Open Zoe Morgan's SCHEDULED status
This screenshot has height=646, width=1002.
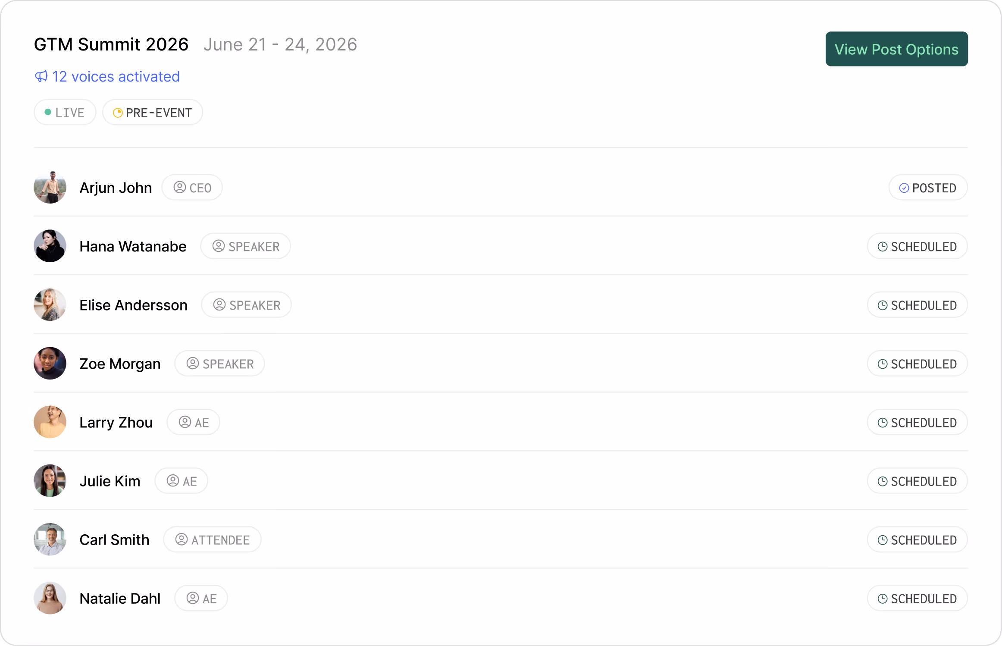tap(917, 363)
